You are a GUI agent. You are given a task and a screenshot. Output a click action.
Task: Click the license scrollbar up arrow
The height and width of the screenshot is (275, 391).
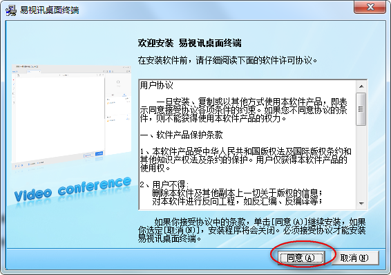click(x=361, y=86)
